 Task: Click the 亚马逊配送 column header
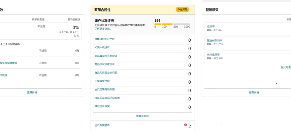point(74,19)
